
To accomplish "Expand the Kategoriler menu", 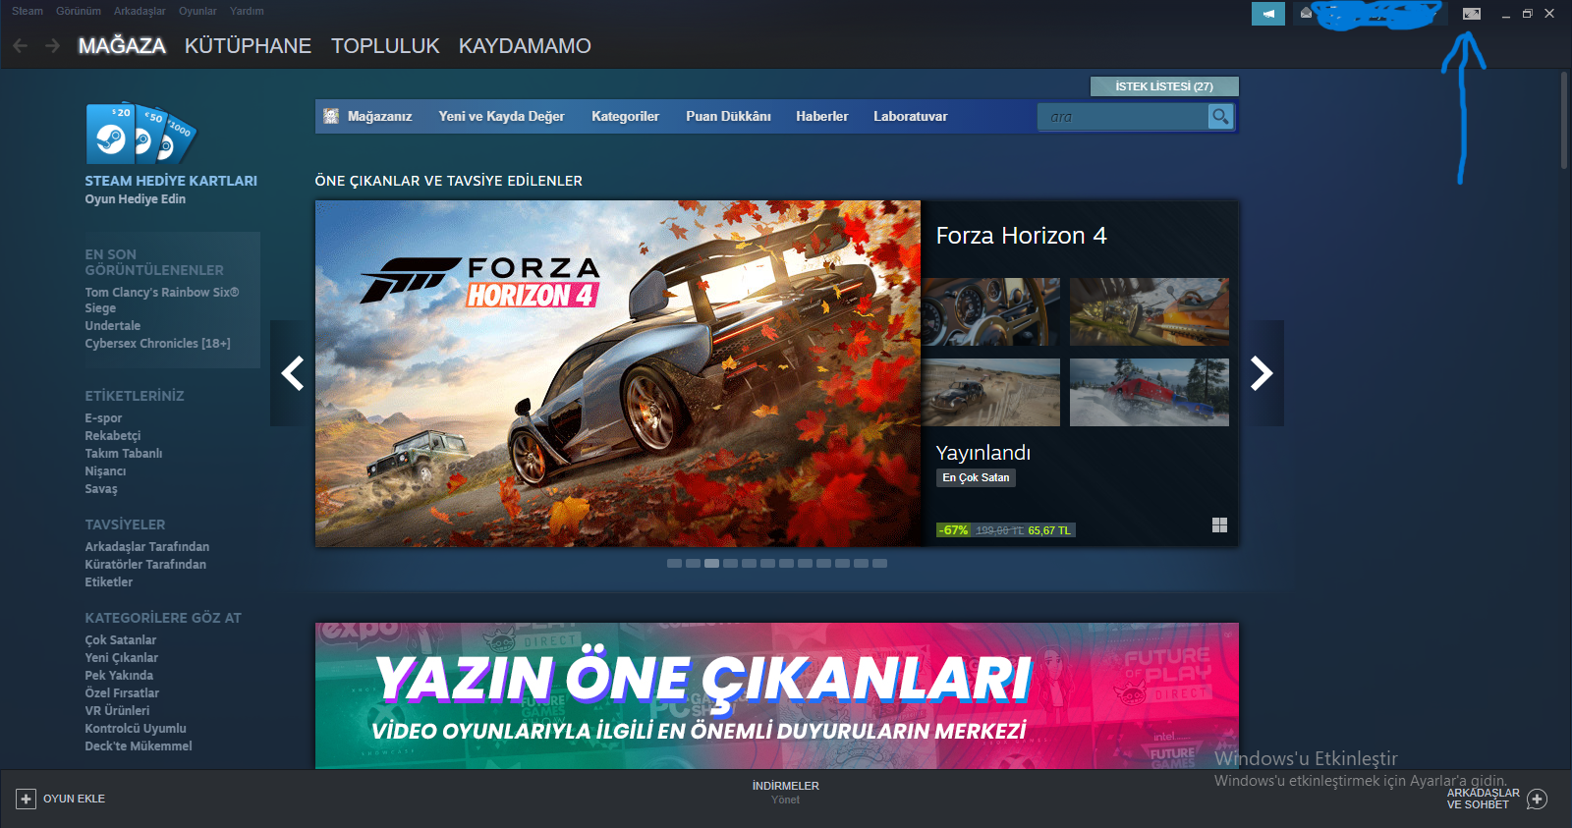I will tap(625, 116).
